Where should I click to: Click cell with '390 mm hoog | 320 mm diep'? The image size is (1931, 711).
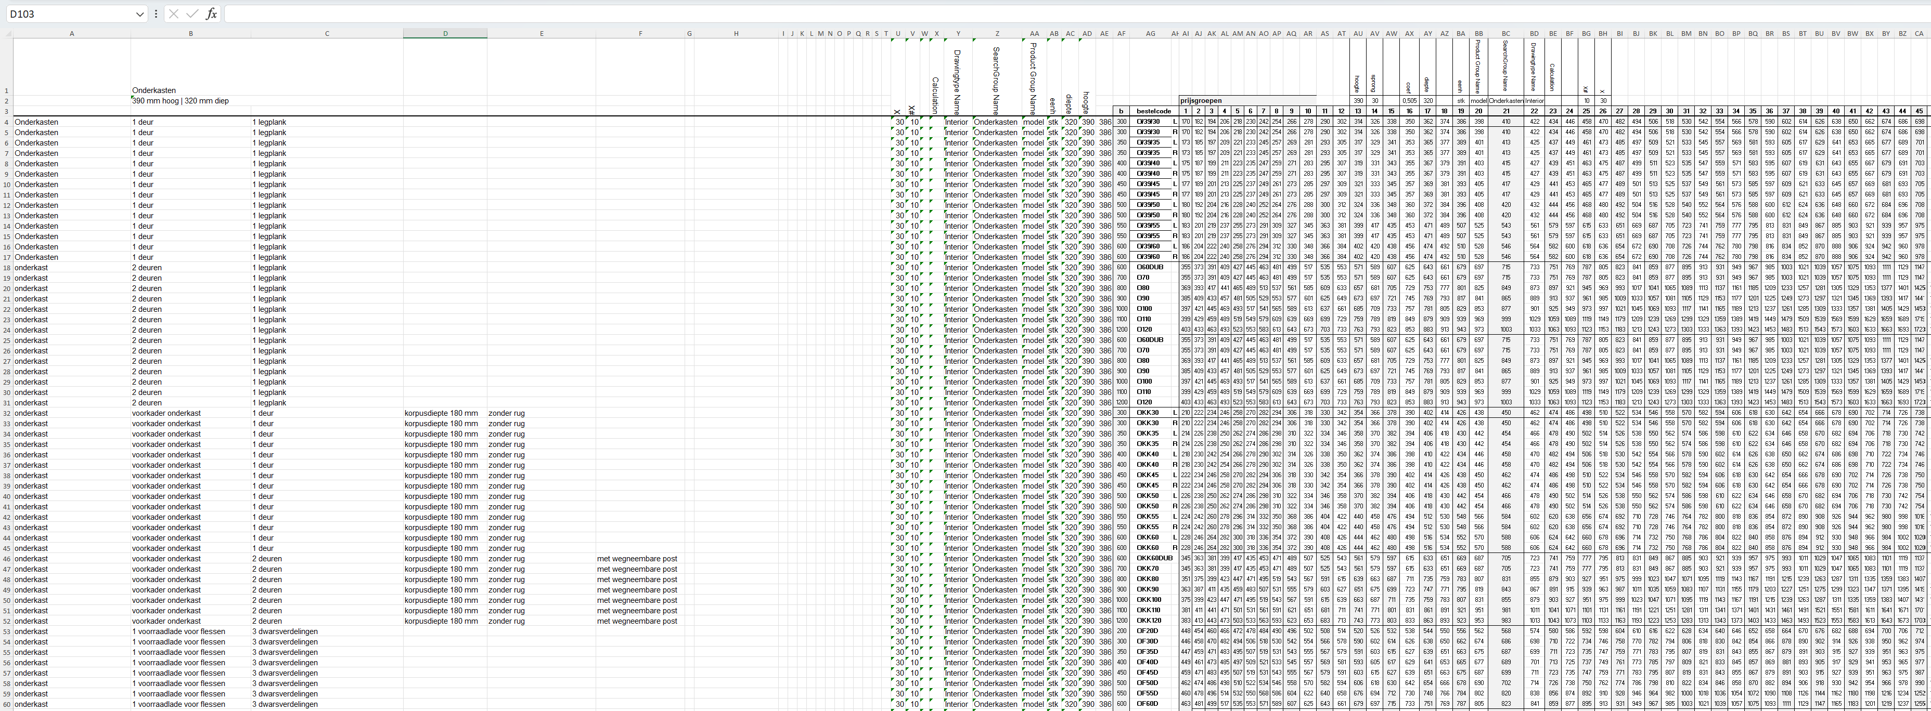181,100
